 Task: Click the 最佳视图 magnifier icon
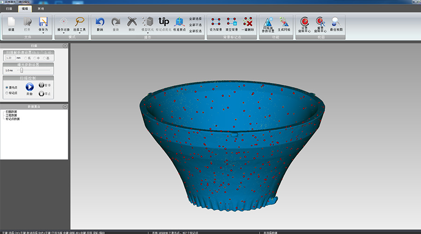coord(336,22)
